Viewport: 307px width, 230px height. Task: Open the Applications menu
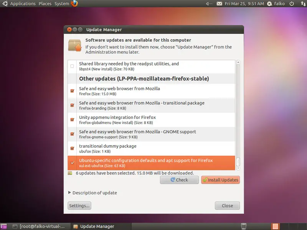click(23, 3)
